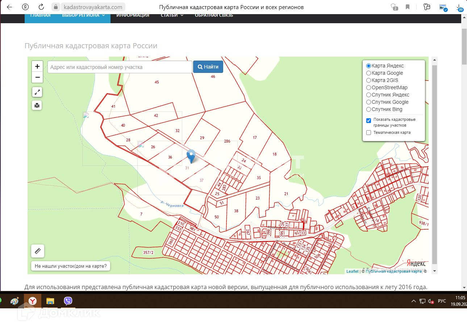467x333 pixels.
Task: Switch to Спутник Яндекс layer
Action: coord(369,95)
